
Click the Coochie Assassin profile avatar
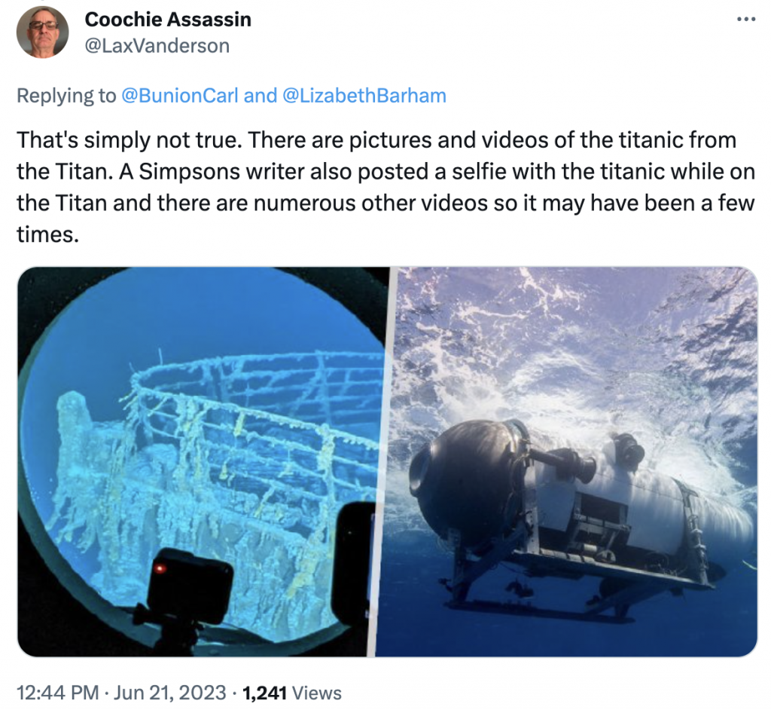[x=42, y=32]
